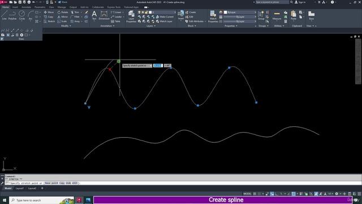This screenshot has width=362, height=204.
Task: Open the lineweight ByLayer dropdown
Action: tap(240, 17)
